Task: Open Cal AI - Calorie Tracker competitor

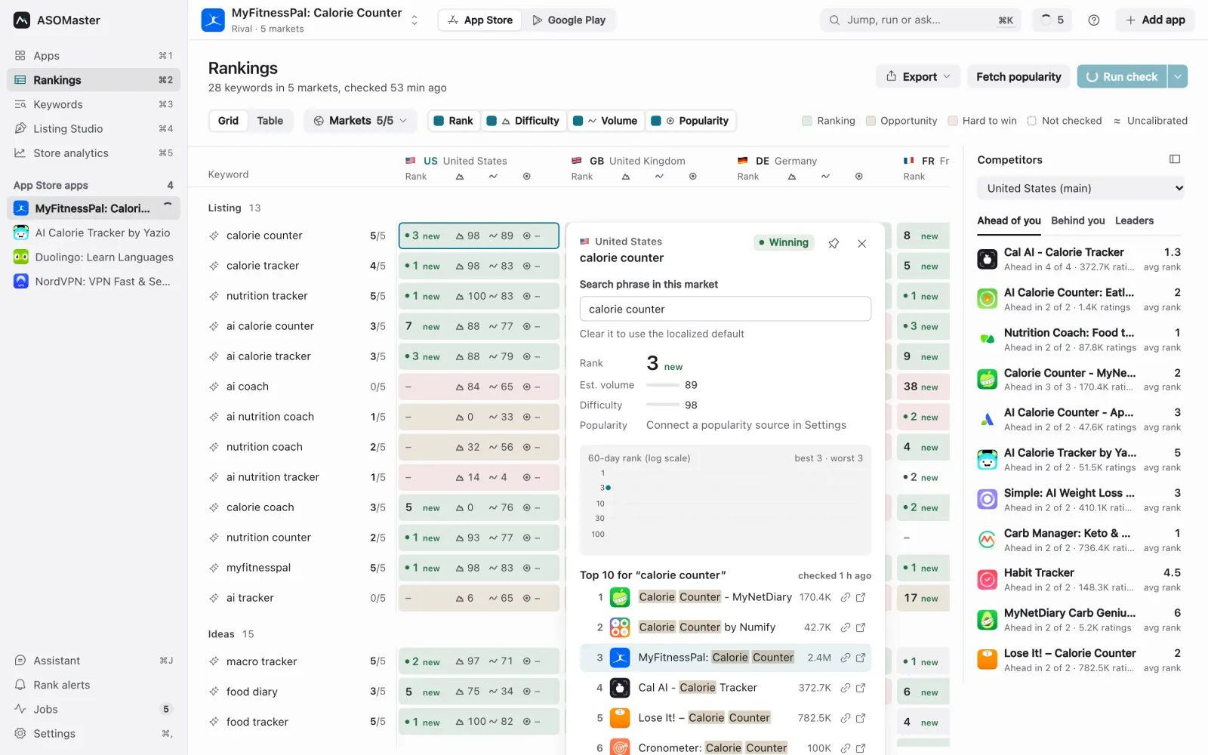Action: [1078, 259]
